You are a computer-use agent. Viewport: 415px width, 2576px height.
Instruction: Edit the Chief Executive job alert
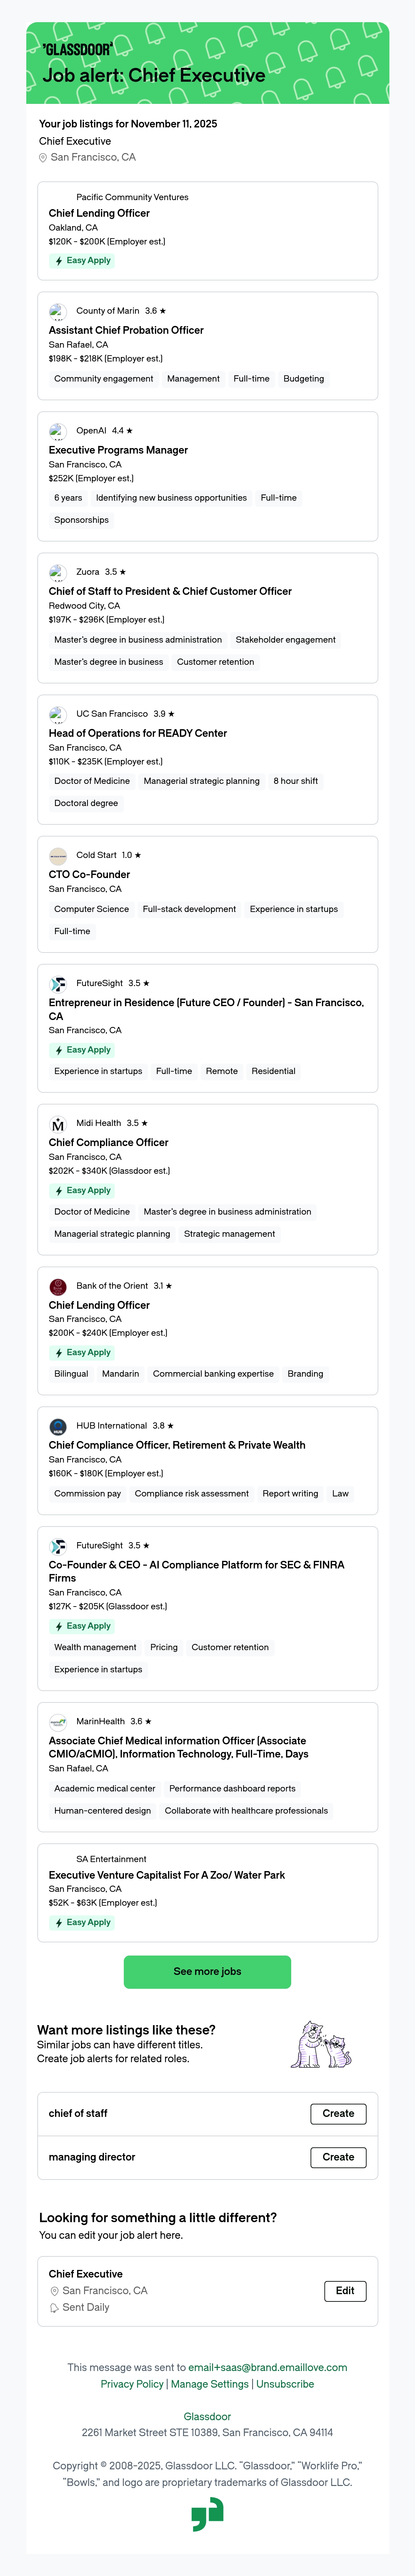pos(345,2290)
